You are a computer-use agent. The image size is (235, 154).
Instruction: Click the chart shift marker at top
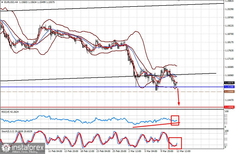(x=178, y=1)
